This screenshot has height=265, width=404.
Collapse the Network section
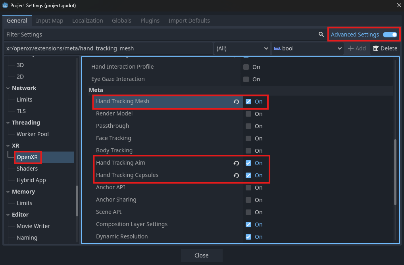click(8, 88)
